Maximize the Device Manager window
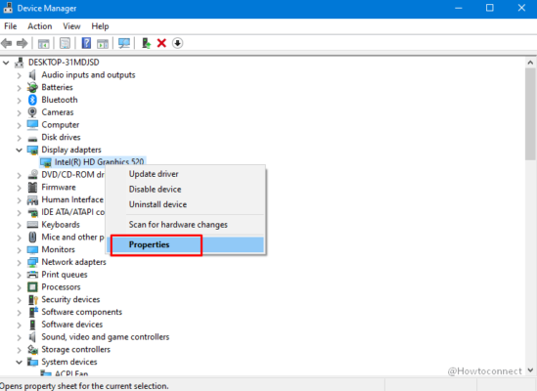Image resolution: width=537 pixels, height=391 pixels. coord(490,8)
